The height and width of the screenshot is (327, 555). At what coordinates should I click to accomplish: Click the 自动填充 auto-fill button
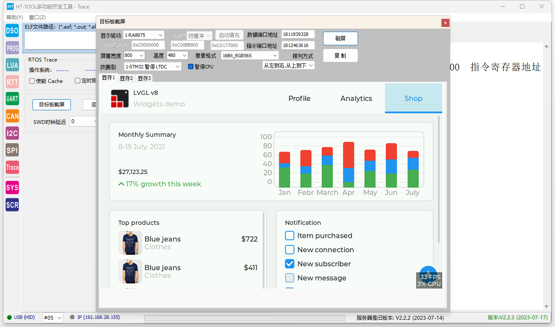229,35
